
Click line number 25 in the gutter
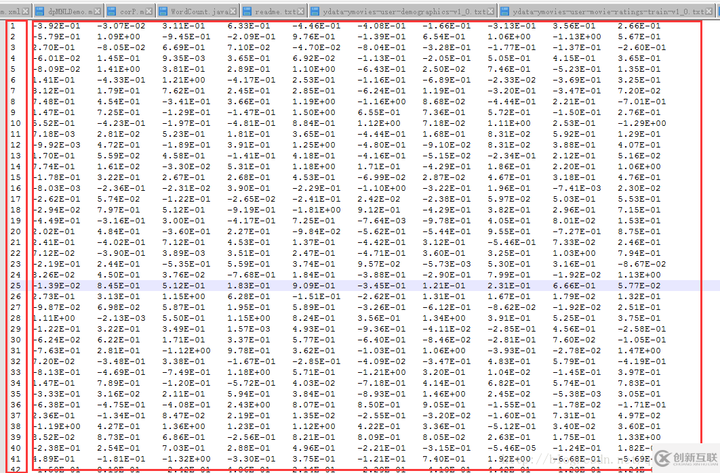[x=15, y=286]
